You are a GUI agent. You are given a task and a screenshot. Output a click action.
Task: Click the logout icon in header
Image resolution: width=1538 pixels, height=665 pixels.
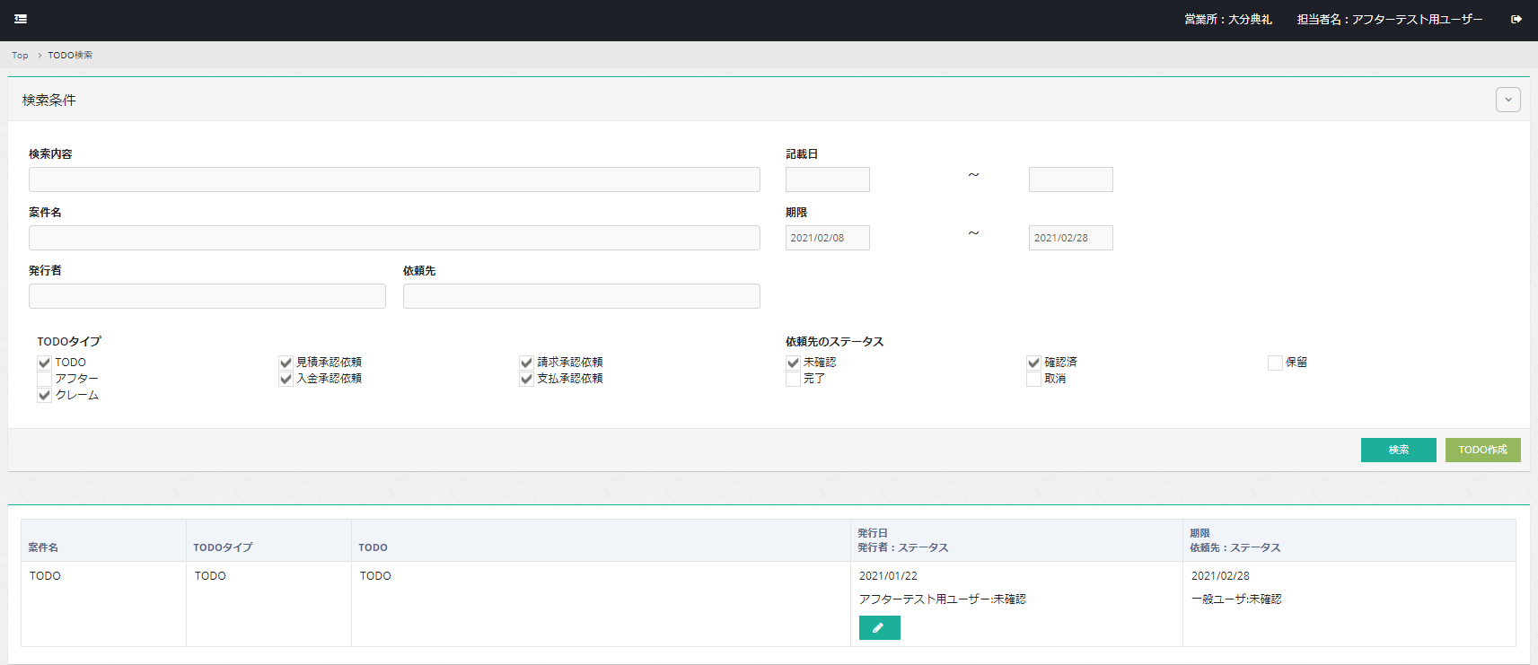[x=1516, y=19]
